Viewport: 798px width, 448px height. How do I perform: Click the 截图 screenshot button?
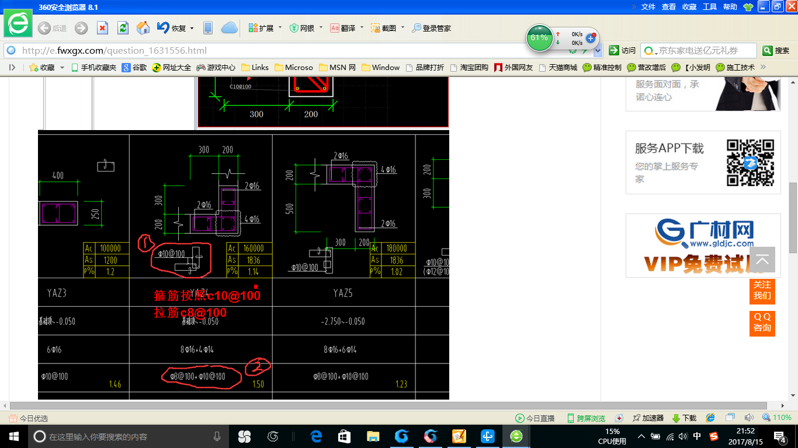384,28
